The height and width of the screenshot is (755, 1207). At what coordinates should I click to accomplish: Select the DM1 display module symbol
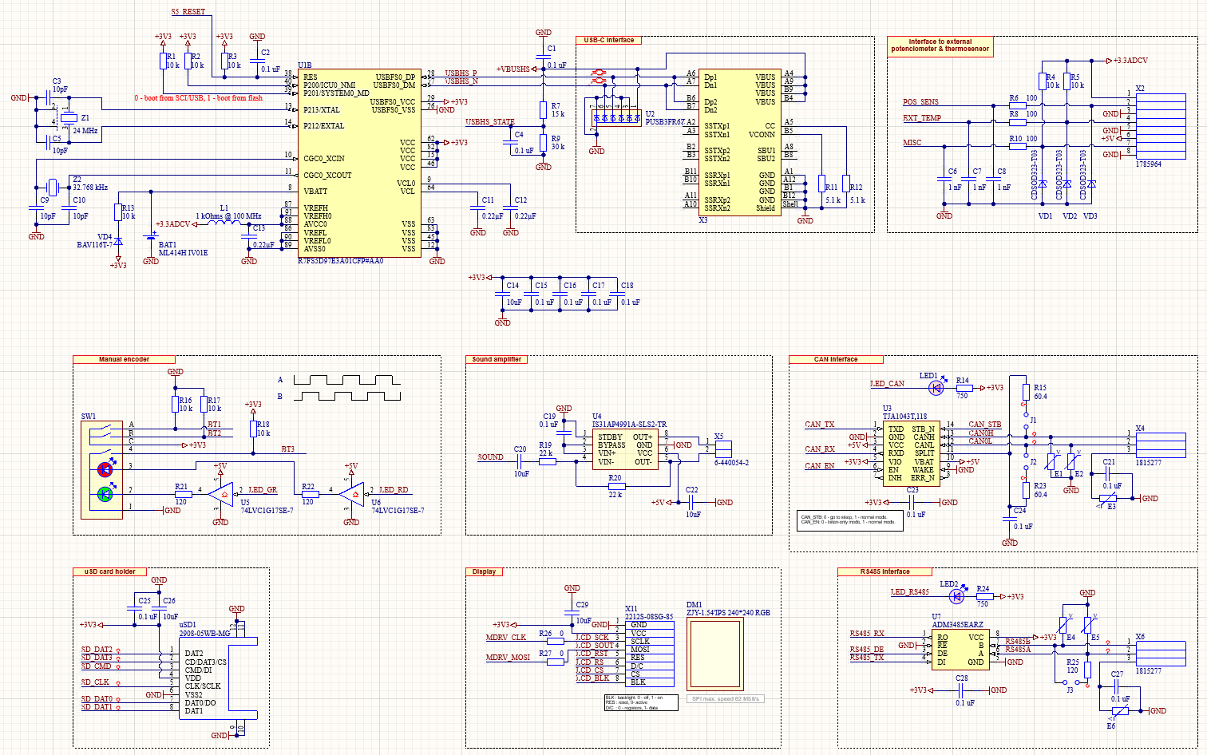pos(716,652)
